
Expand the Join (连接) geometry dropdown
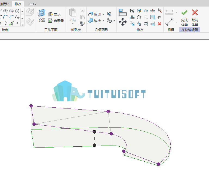pyautogui.click(x=104, y=21)
